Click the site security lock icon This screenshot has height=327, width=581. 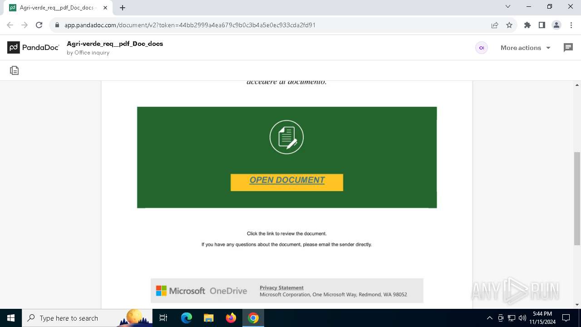[57, 25]
